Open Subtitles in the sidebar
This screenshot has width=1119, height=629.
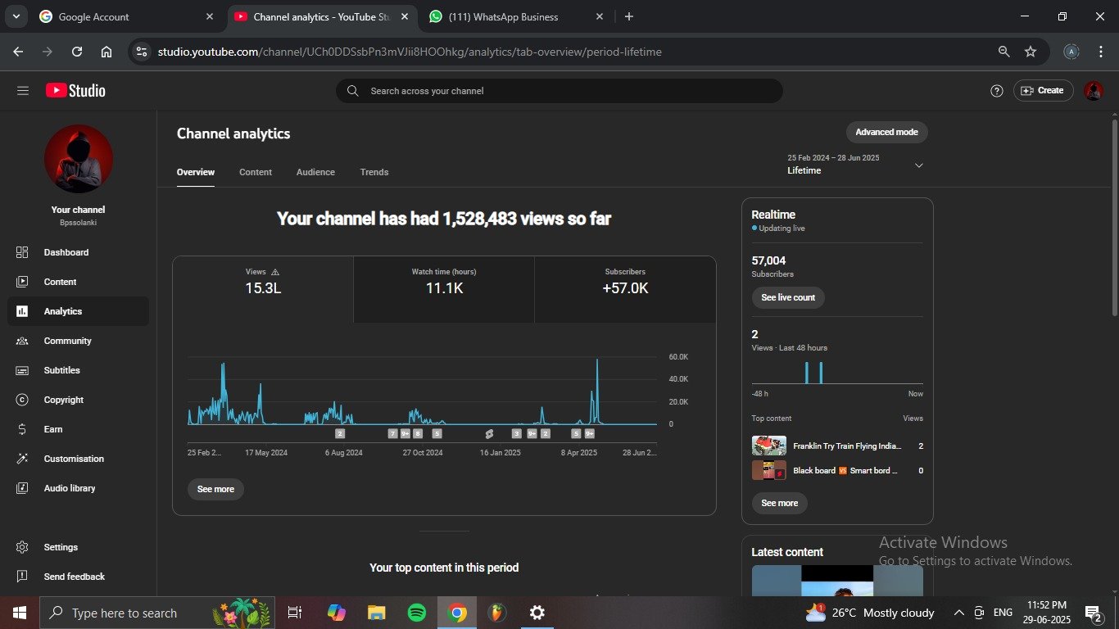pyautogui.click(x=79, y=370)
